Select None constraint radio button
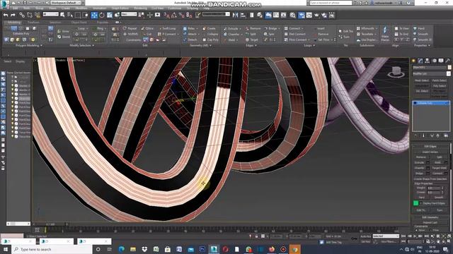453x254 pixels. (x=416, y=230)
